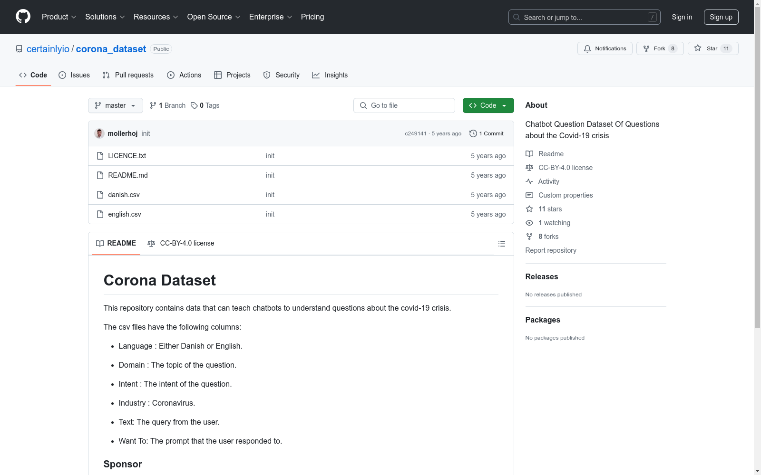Click the file icon beside LICENCE.txt
Screen dimensions: 761x475
(100, 156)
